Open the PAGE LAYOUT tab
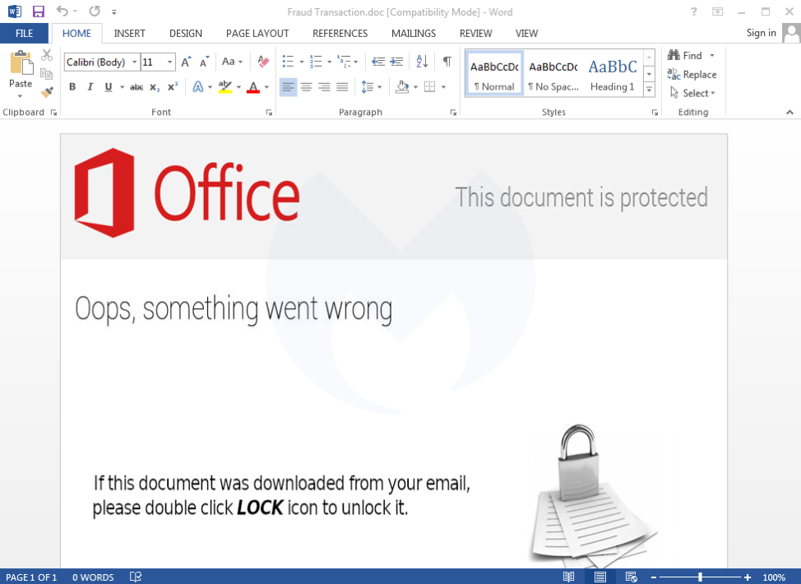Viewport: 801px width, 584px height. [x=257, y=33]
